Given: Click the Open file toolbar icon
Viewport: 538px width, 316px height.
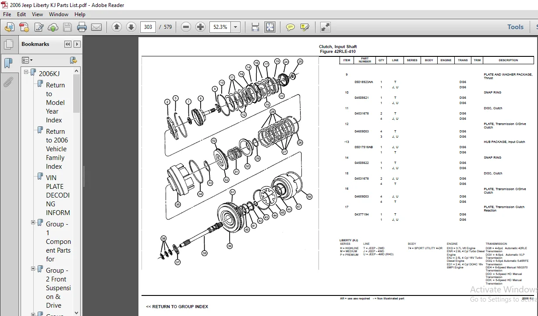Looking at the screenshot, I should [x=9, y=27].
